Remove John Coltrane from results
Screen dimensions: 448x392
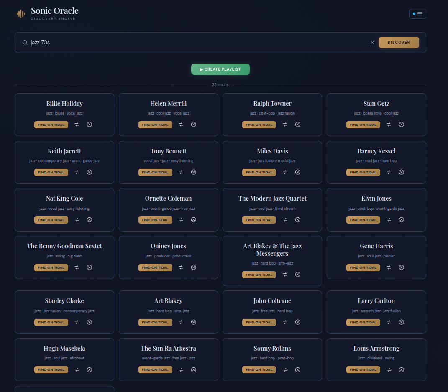coord(297,322)
